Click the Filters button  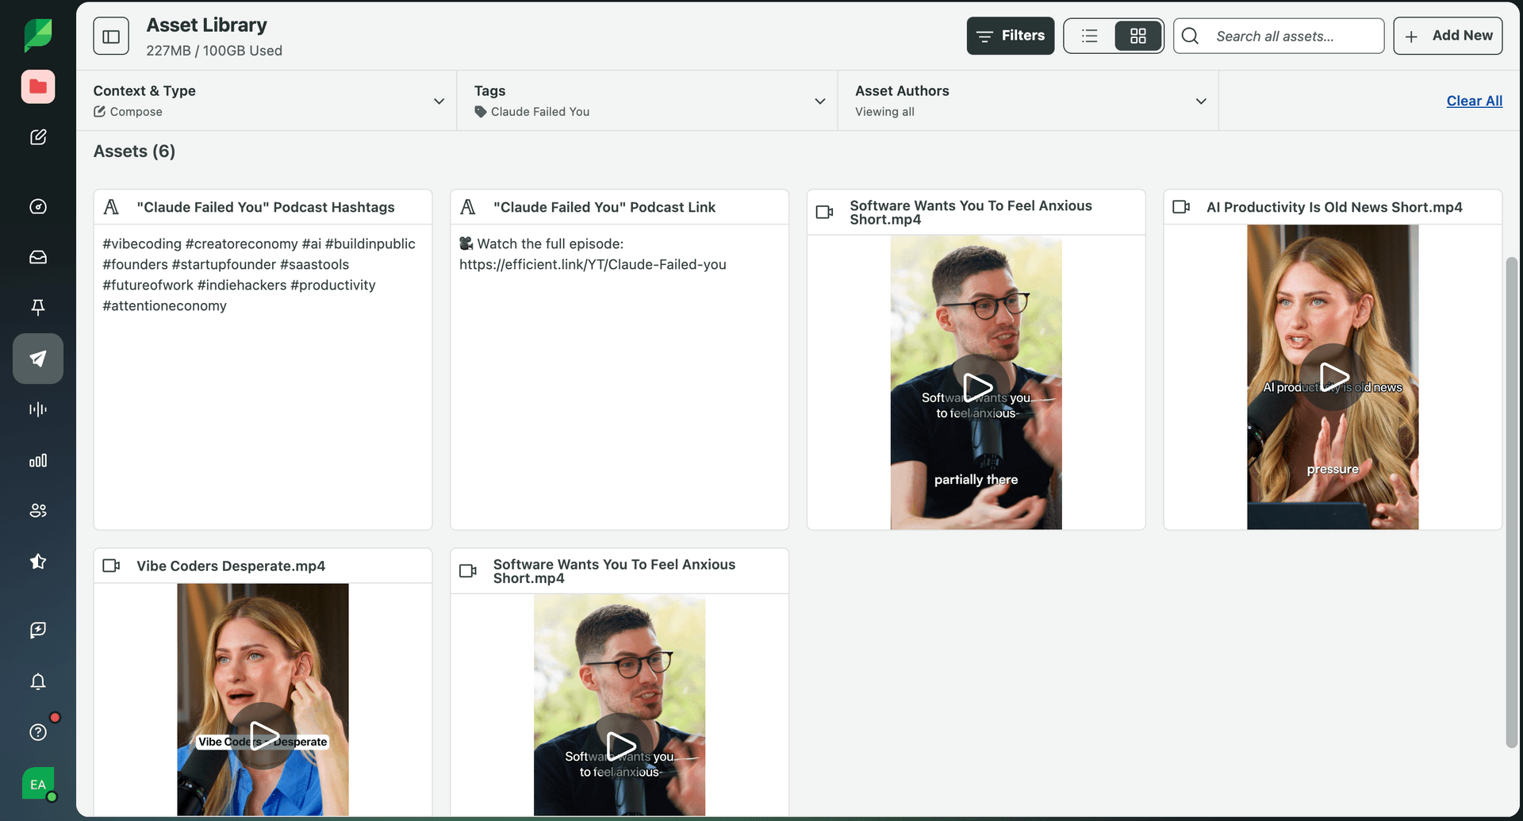click(1011, 36)
